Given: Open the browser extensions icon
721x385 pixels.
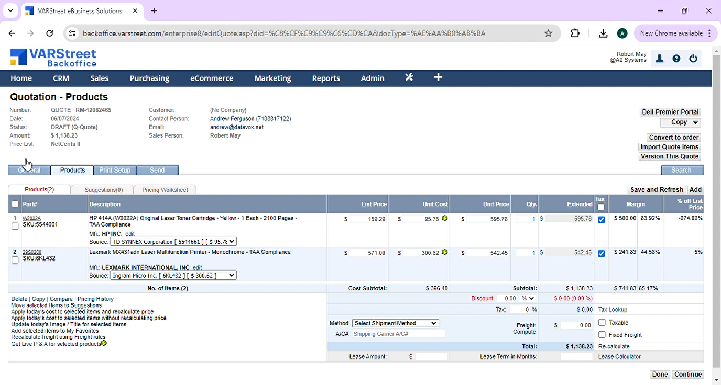Looking at the screenshot, I should [575, 33].
